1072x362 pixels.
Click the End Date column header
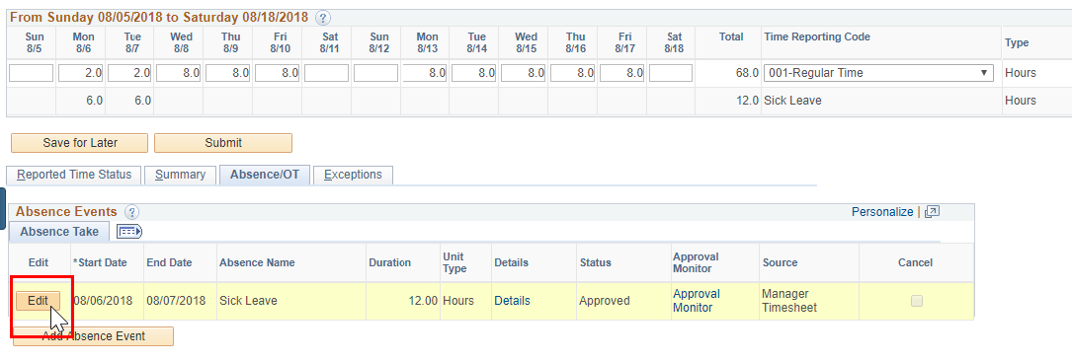[169, 262]
